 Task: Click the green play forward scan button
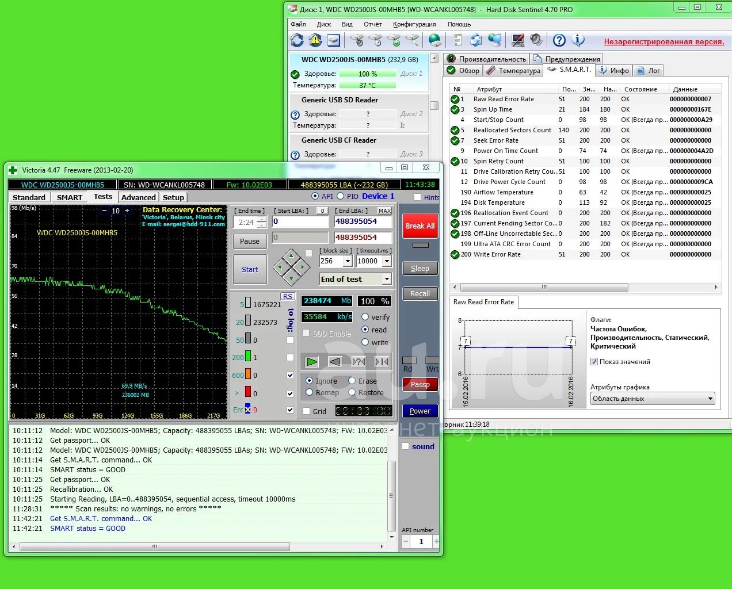[x=312, y=362]
